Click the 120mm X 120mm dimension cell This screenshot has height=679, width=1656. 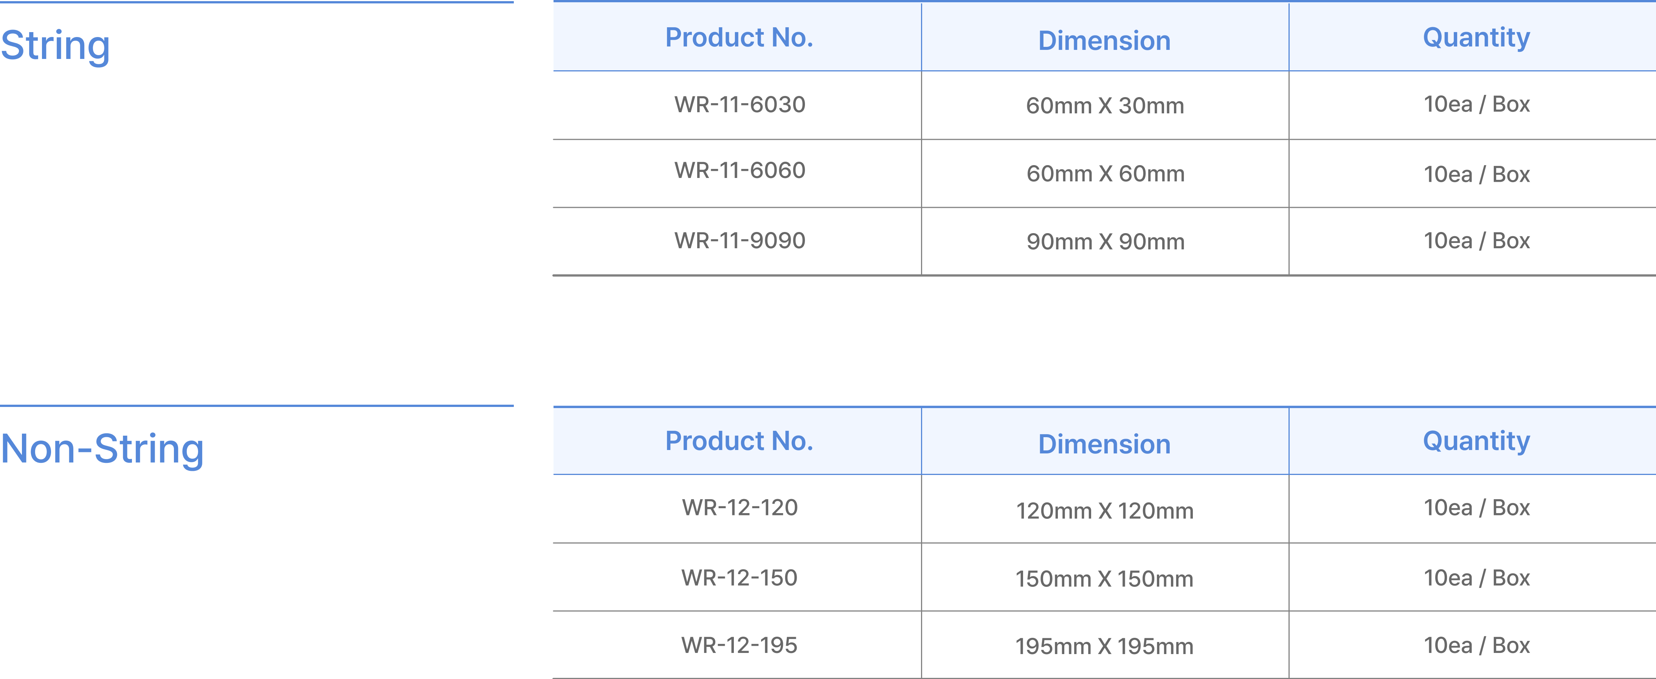(x=1104, y=511)
